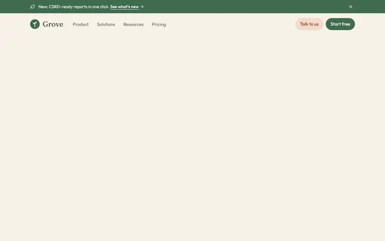Viewport: 385px width, 241px height.
Task: Click empty header space before Talk to us
Action: click(x=231, y=24)
